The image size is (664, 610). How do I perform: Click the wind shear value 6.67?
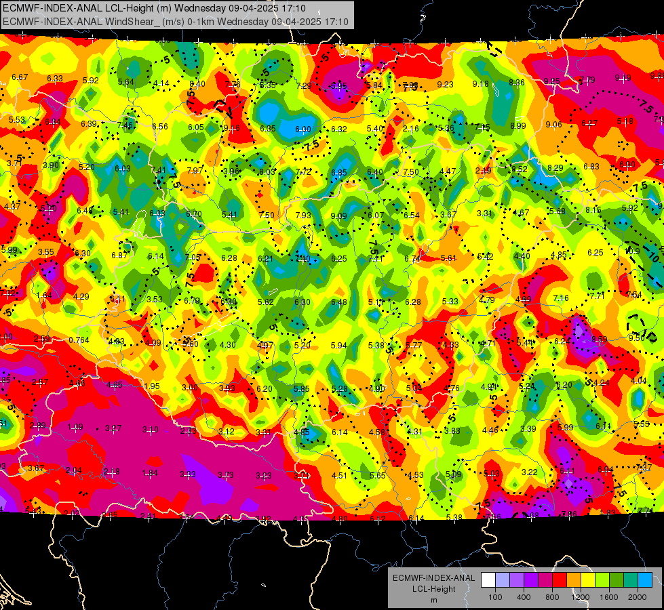pos(20,77)
